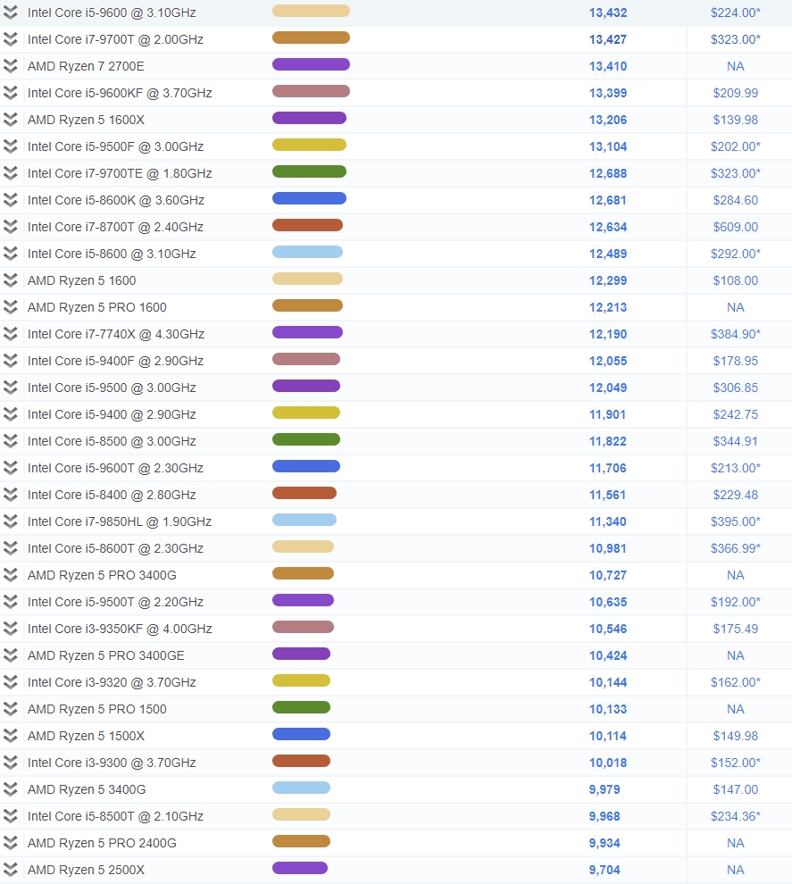Click the price $366.99*
The image size is (792, 884).
point(735,548)
